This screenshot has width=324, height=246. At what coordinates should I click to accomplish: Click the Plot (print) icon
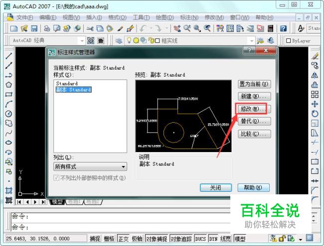click(x=47, y=28)
